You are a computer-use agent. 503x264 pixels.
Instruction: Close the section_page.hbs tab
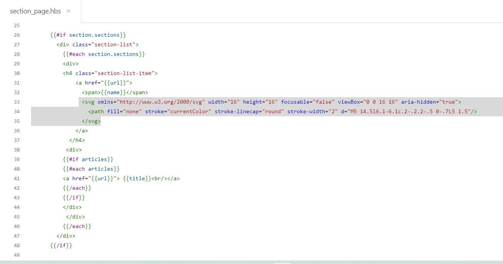(68, 11)
